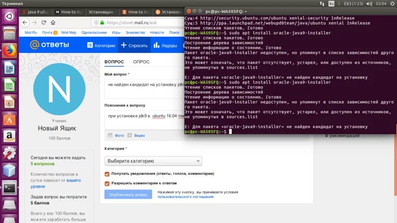
Task: Open Игры link in portal bar
Action: (x=116, y=33)
